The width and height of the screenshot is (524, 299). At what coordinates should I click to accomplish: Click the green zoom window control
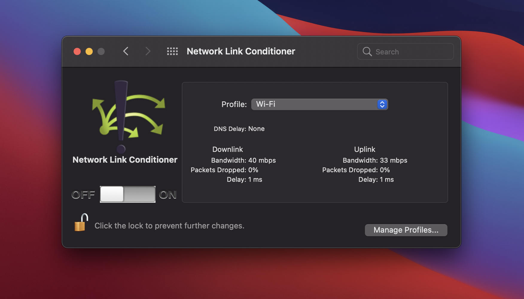coord(101,51)
